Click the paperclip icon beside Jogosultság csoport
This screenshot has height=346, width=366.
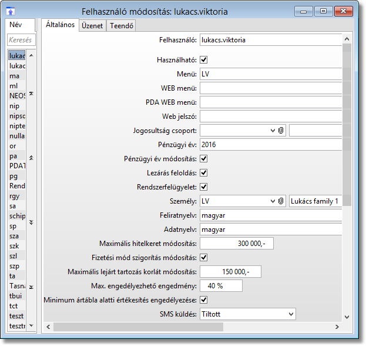pos(281,131)
